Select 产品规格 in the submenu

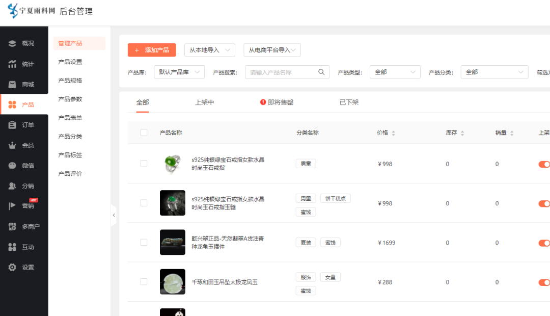pyautogui.click(x=70, y=81)
